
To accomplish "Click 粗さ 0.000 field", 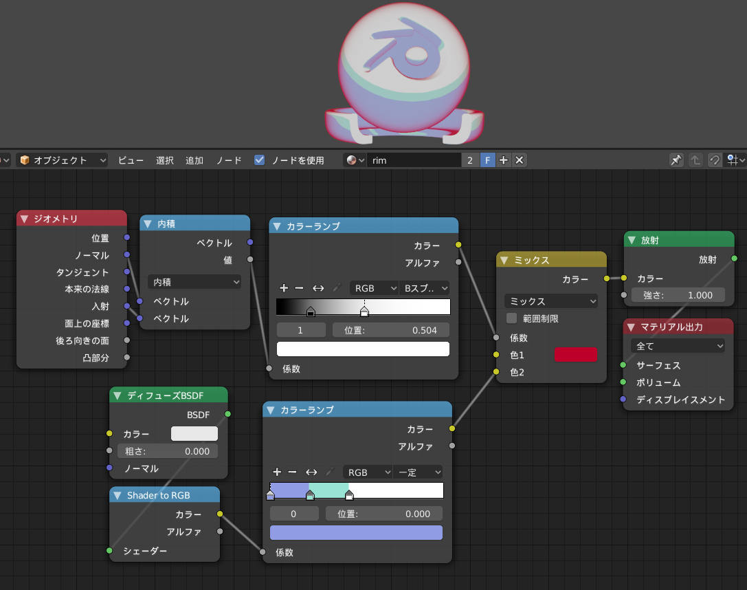I will click(167, 451).
